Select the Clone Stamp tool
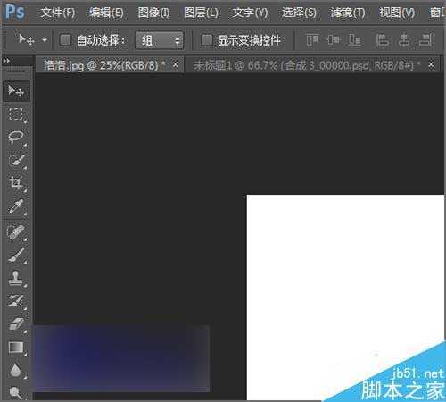This screenshot has width=446, height=402. pyautogui.click(x=16, y=279)
